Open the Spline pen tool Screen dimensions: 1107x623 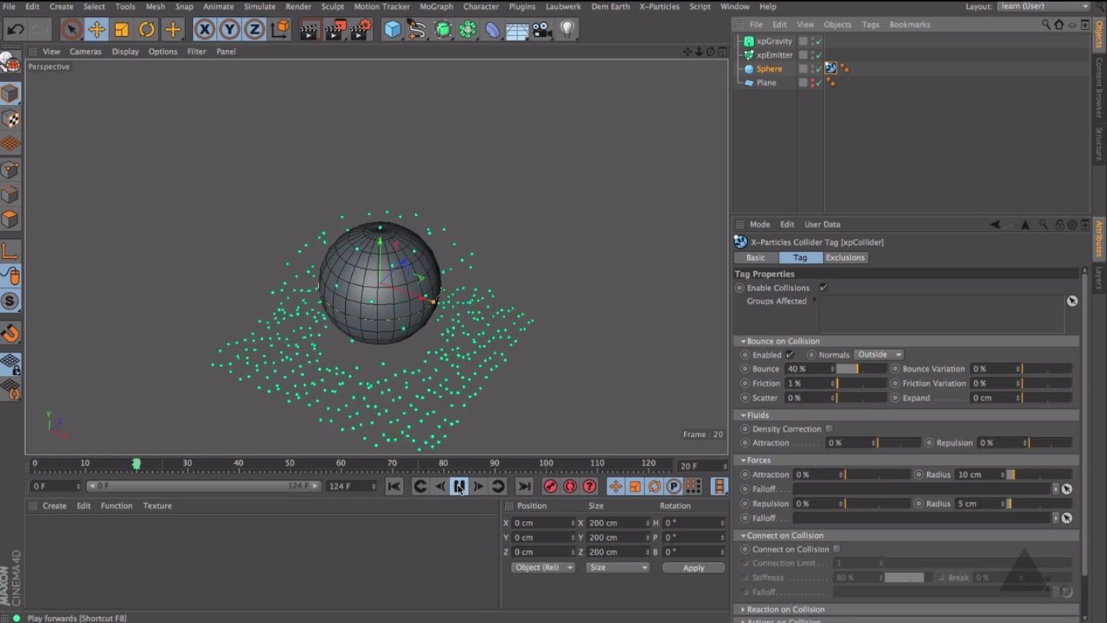(417, 30)
